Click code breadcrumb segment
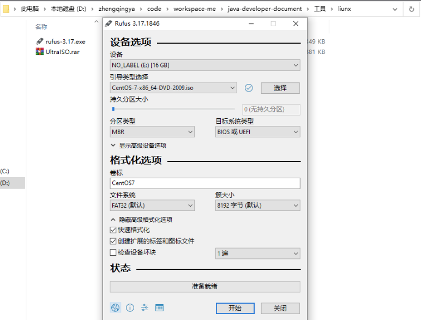The height and width of the screenshot is (320, 421). tap(154, 9)
